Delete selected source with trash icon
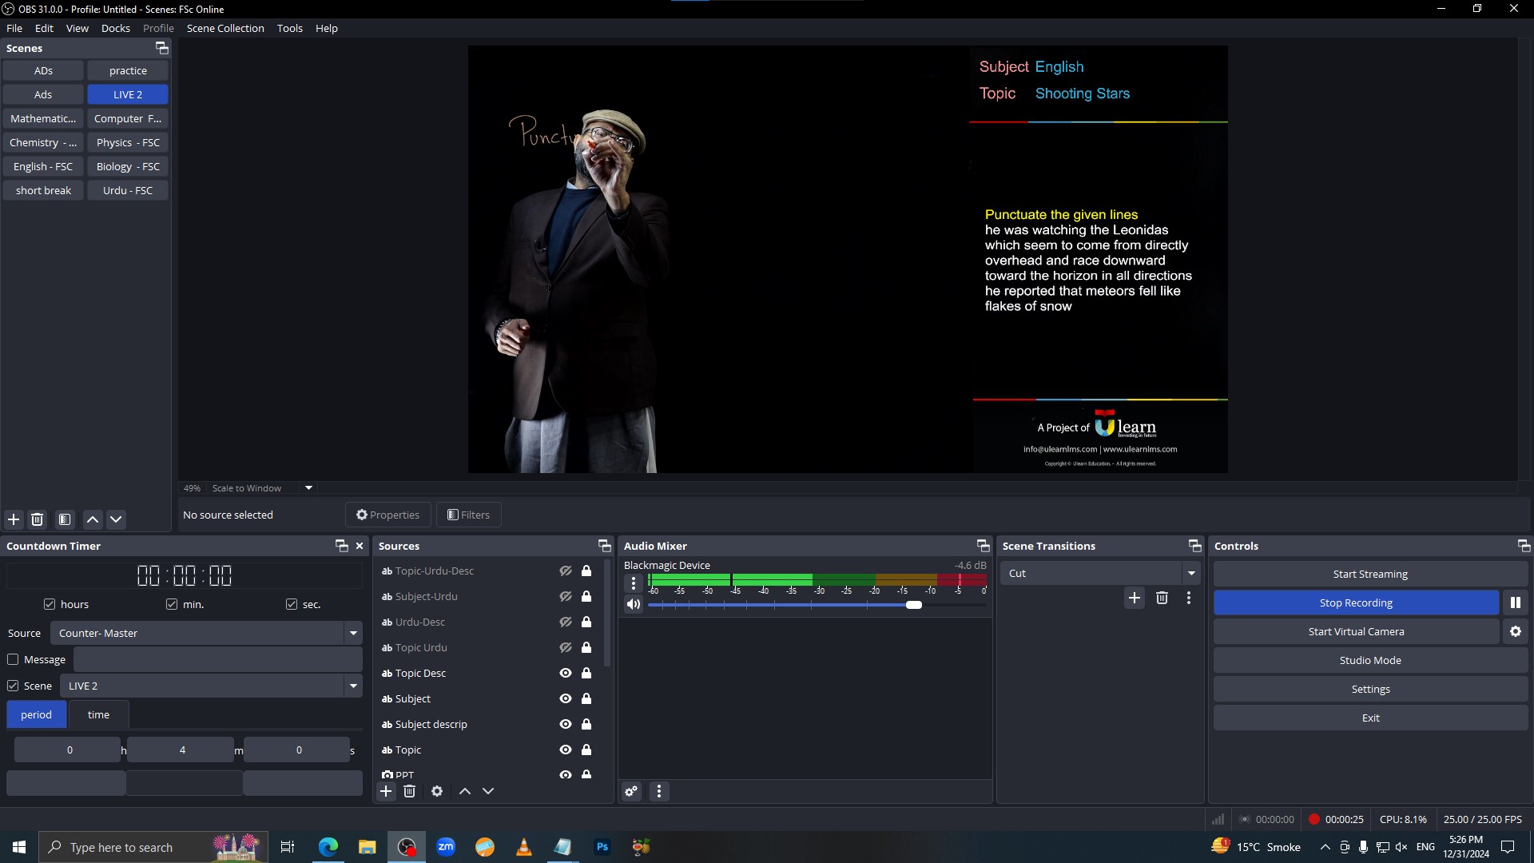 409,791
